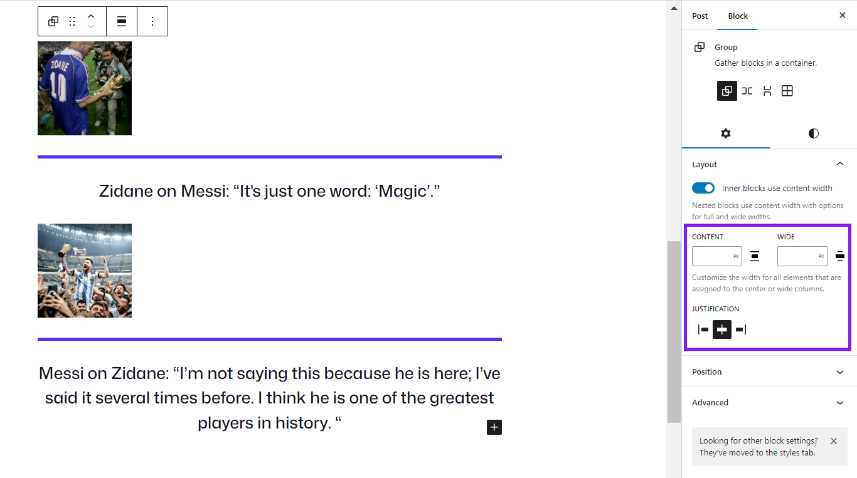Dismiss the block settings notice
The image size is (857, 478).
click(x=834, y=441)
